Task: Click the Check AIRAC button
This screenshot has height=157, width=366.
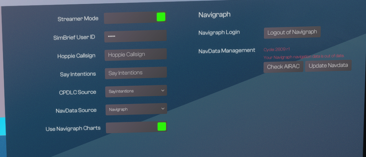Action: [283, 67]
